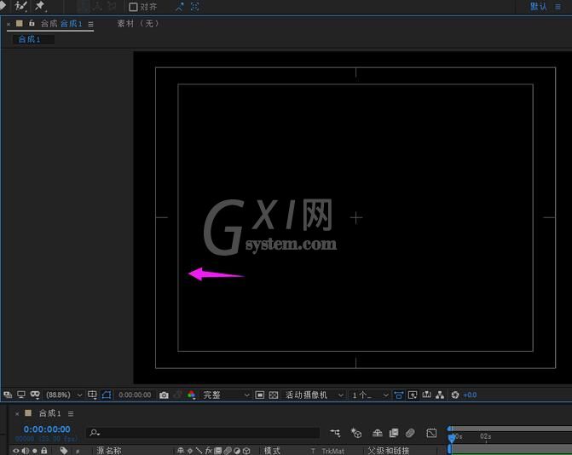Click the timeline layer search field
This screenshot has width=572, height=455.
pos(203,433)
